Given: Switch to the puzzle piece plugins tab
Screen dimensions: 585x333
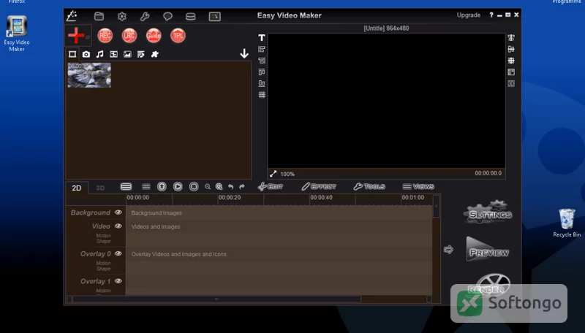Looking at the screenshot, I should coord(155,54).
